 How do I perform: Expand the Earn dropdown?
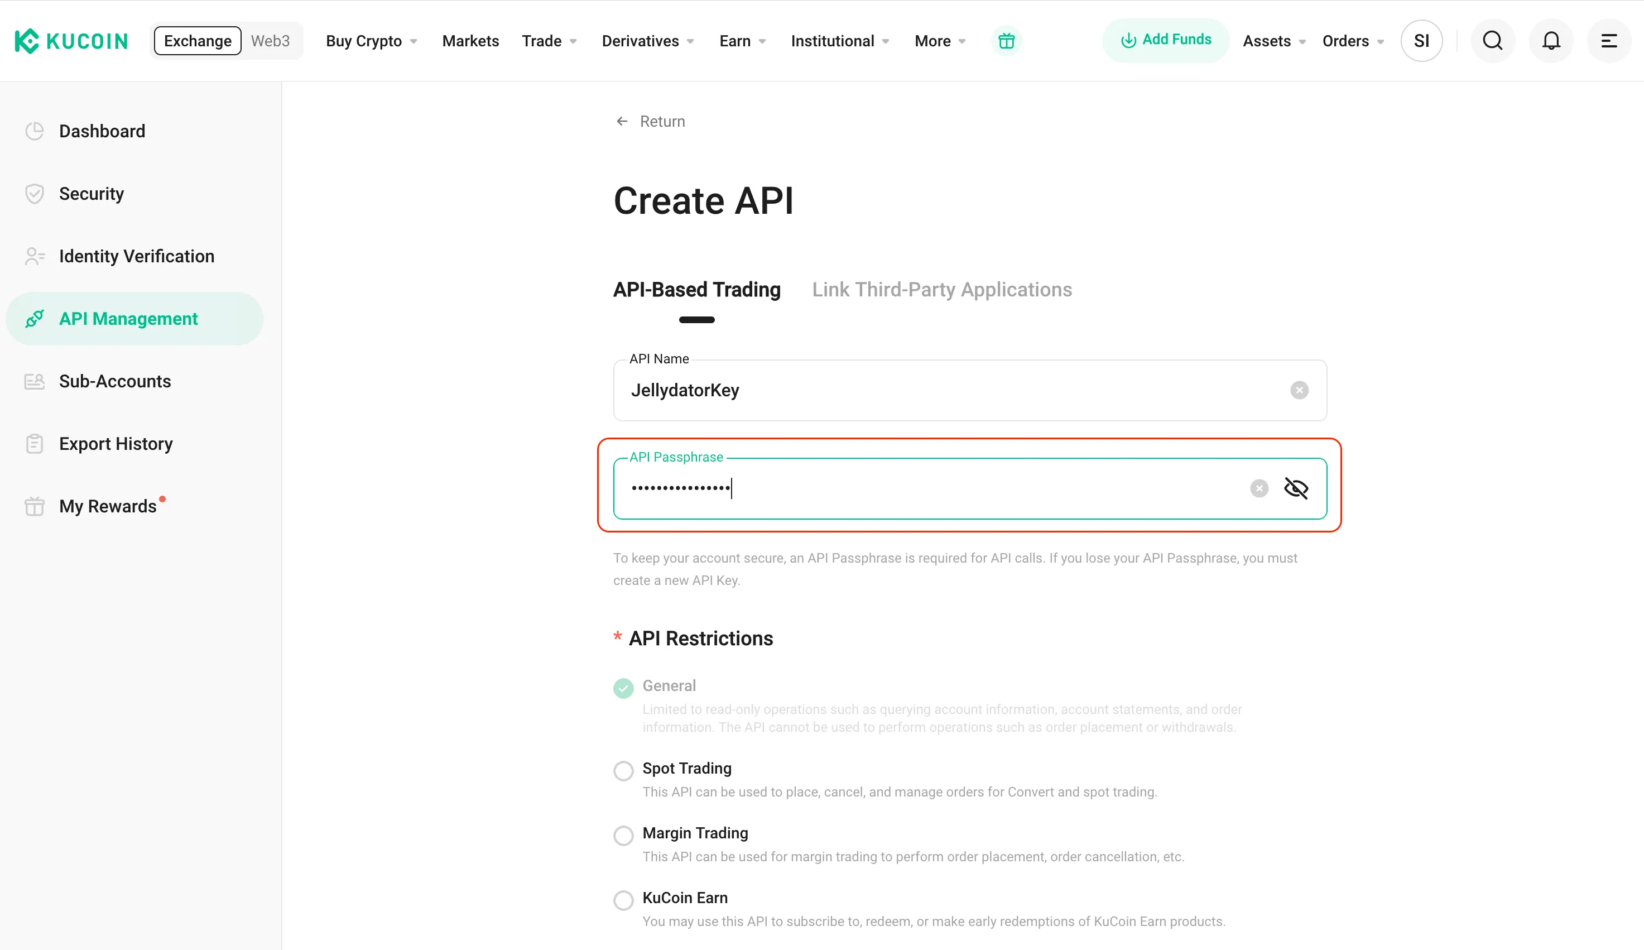tap(743, 41)
